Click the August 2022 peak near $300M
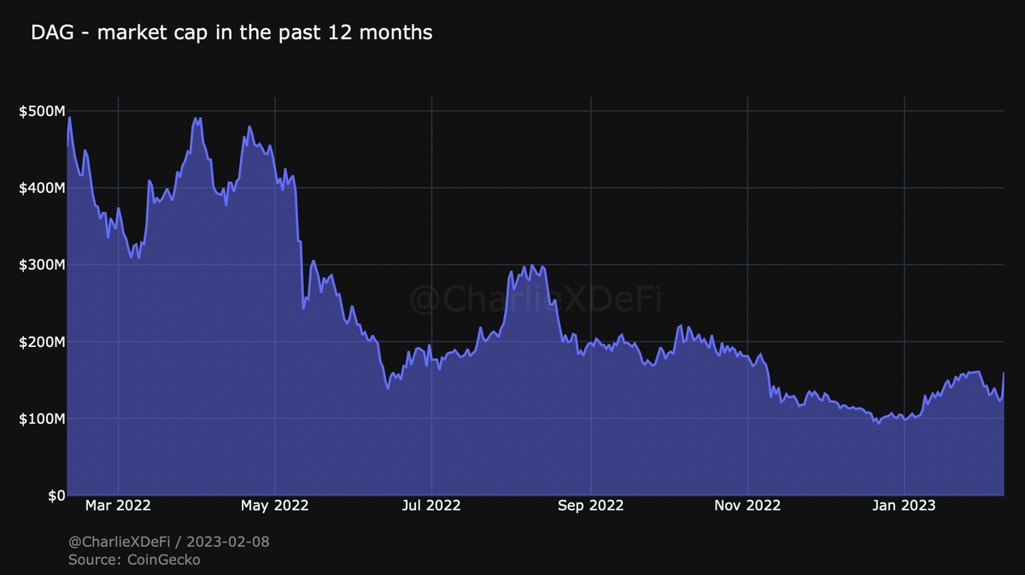This screenshot has height=575, width=1025. tap(532, 266)
